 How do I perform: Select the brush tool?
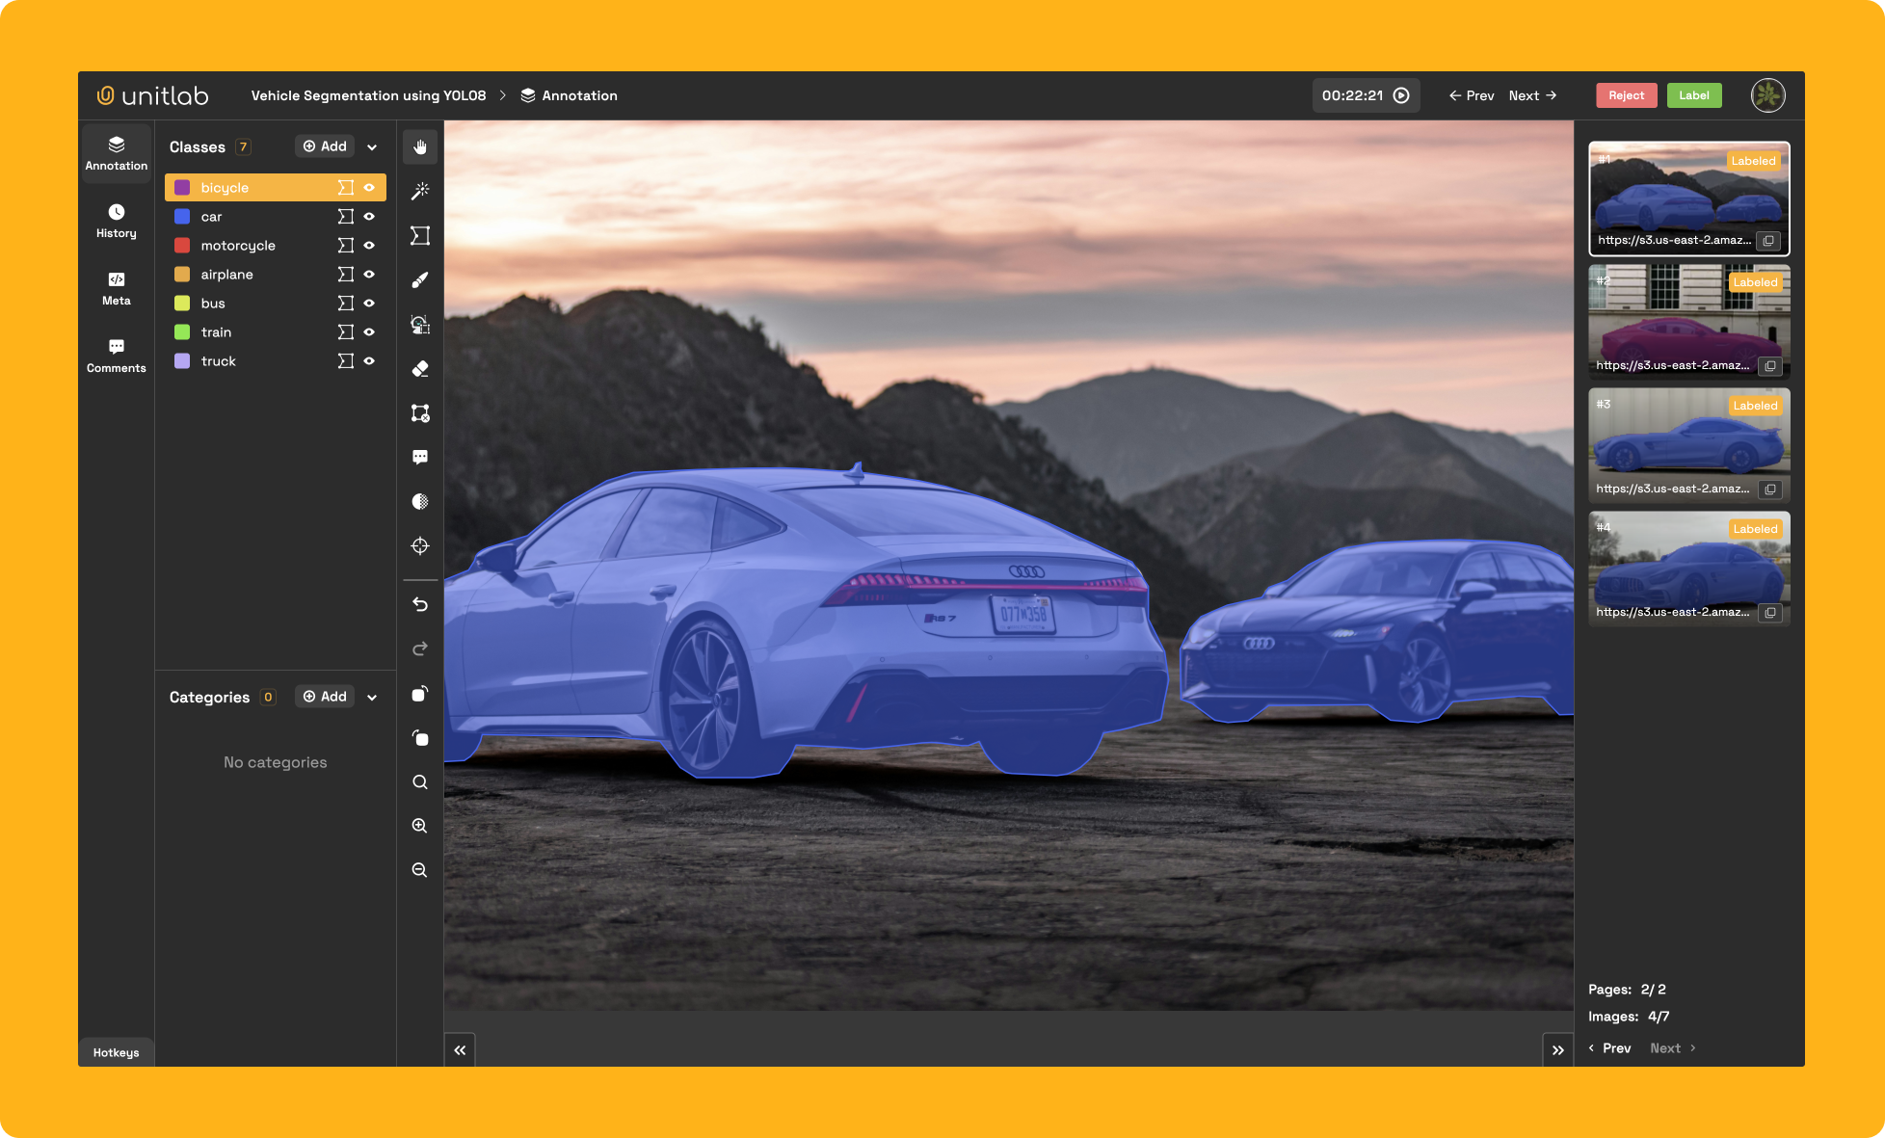420,280
